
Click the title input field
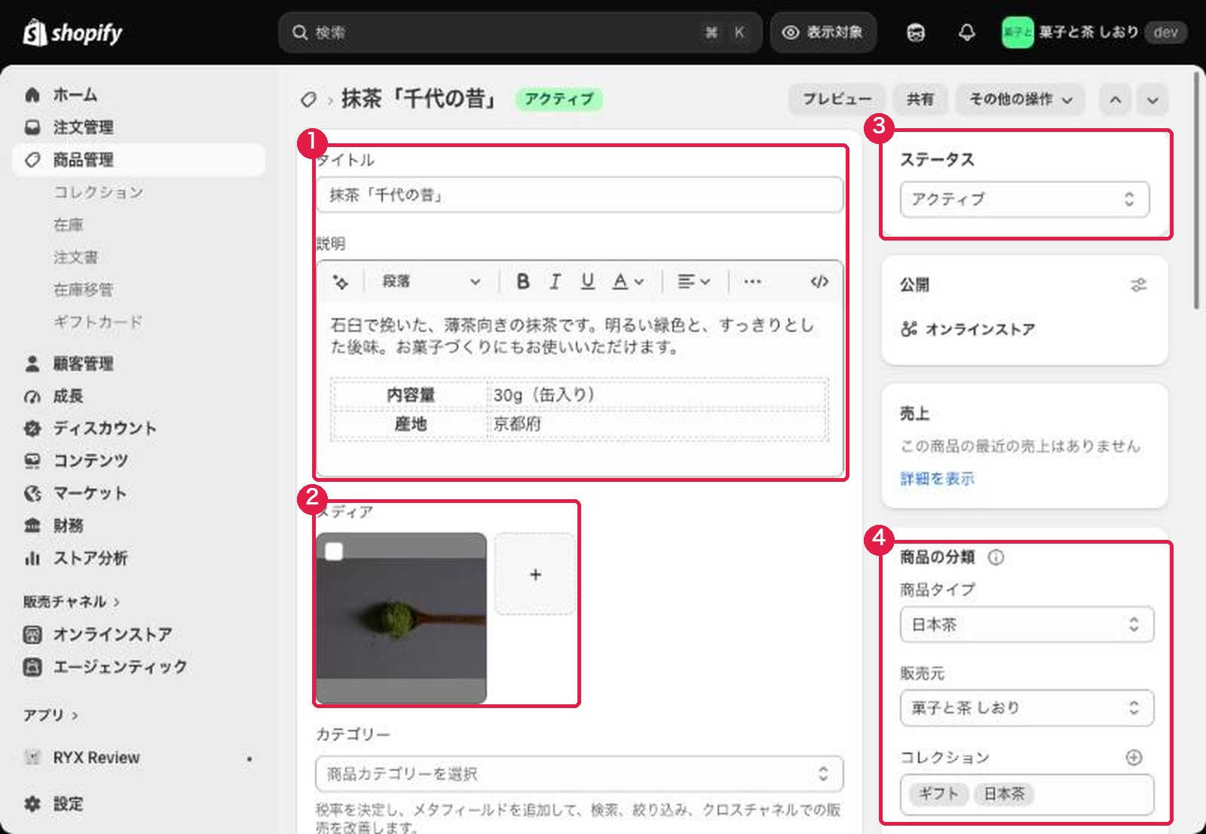[x=579, y=195]
